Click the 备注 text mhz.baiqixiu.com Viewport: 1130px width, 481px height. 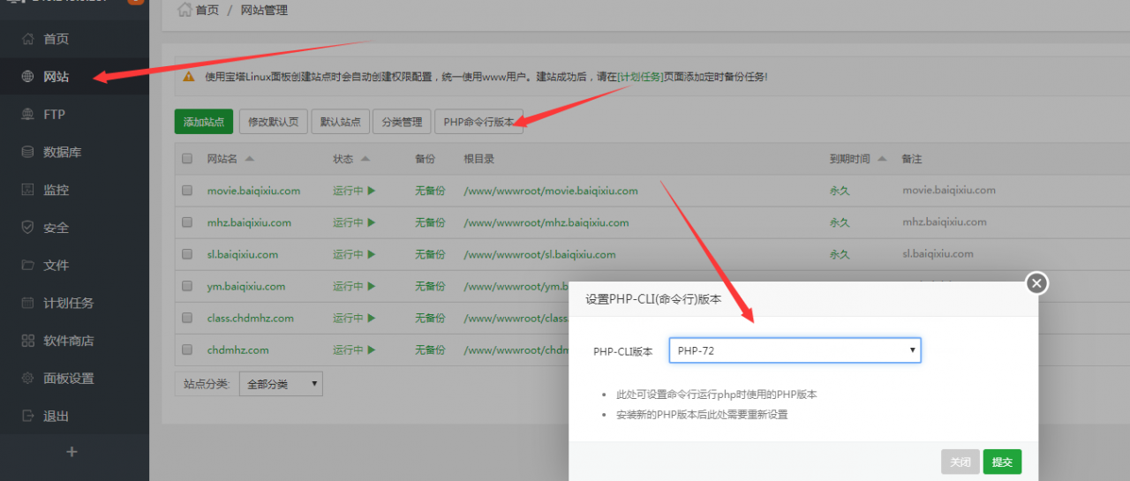pyautogui.click(x=945, y=222)
